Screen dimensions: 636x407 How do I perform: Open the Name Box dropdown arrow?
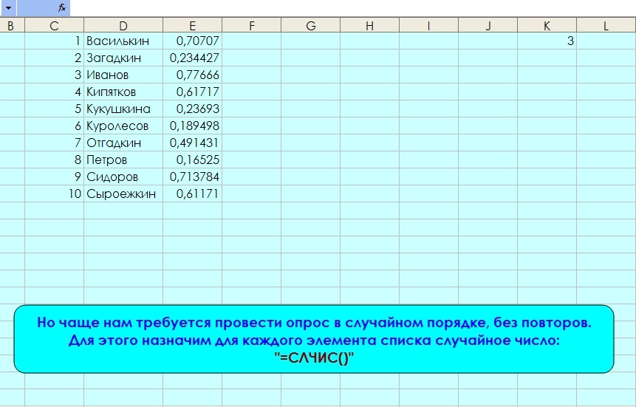pos(7,7)
